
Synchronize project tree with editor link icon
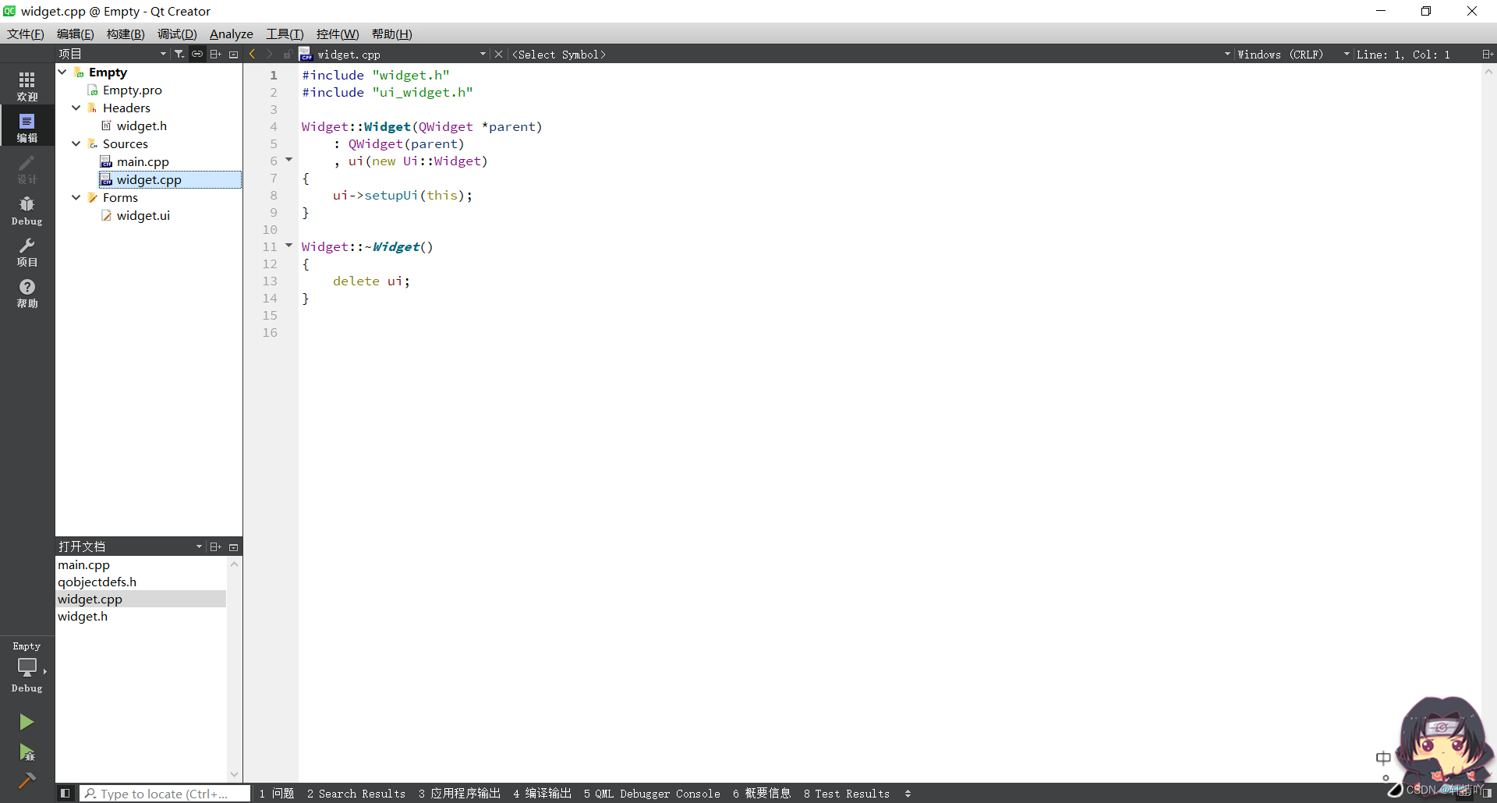[197, 54]
